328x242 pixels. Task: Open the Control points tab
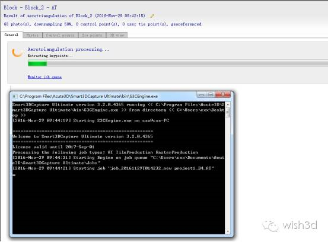pyautogui.click(x=60, y=35)
